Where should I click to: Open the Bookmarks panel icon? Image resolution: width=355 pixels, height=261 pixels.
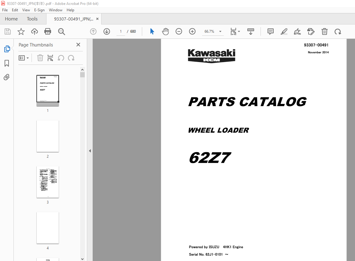pos(7,63)
